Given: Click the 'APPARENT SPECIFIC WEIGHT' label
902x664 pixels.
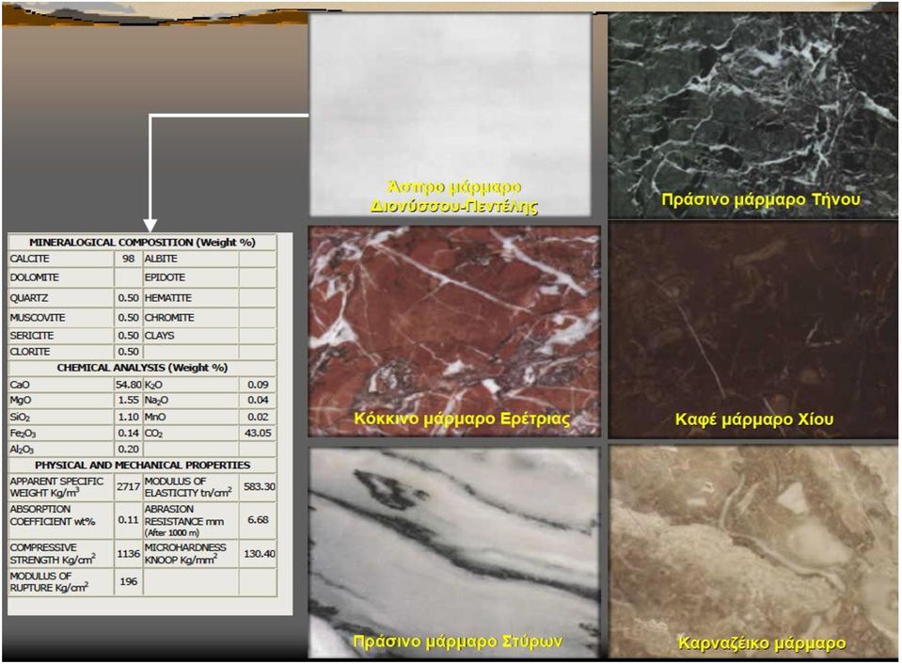Looking at the screenshot, I should 56,487.
